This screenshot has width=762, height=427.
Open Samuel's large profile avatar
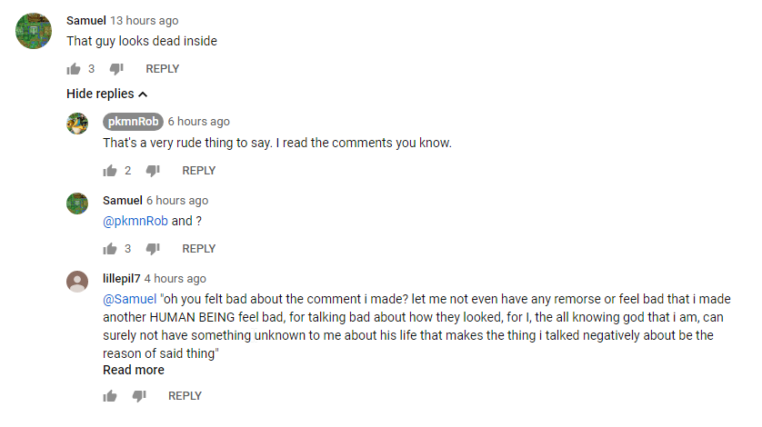(x=34, y=31)
